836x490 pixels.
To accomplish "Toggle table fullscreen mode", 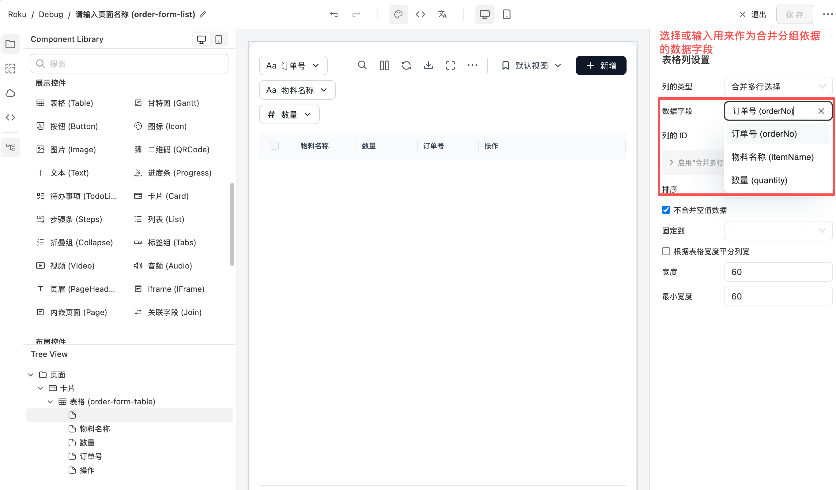I will point(450,65).
